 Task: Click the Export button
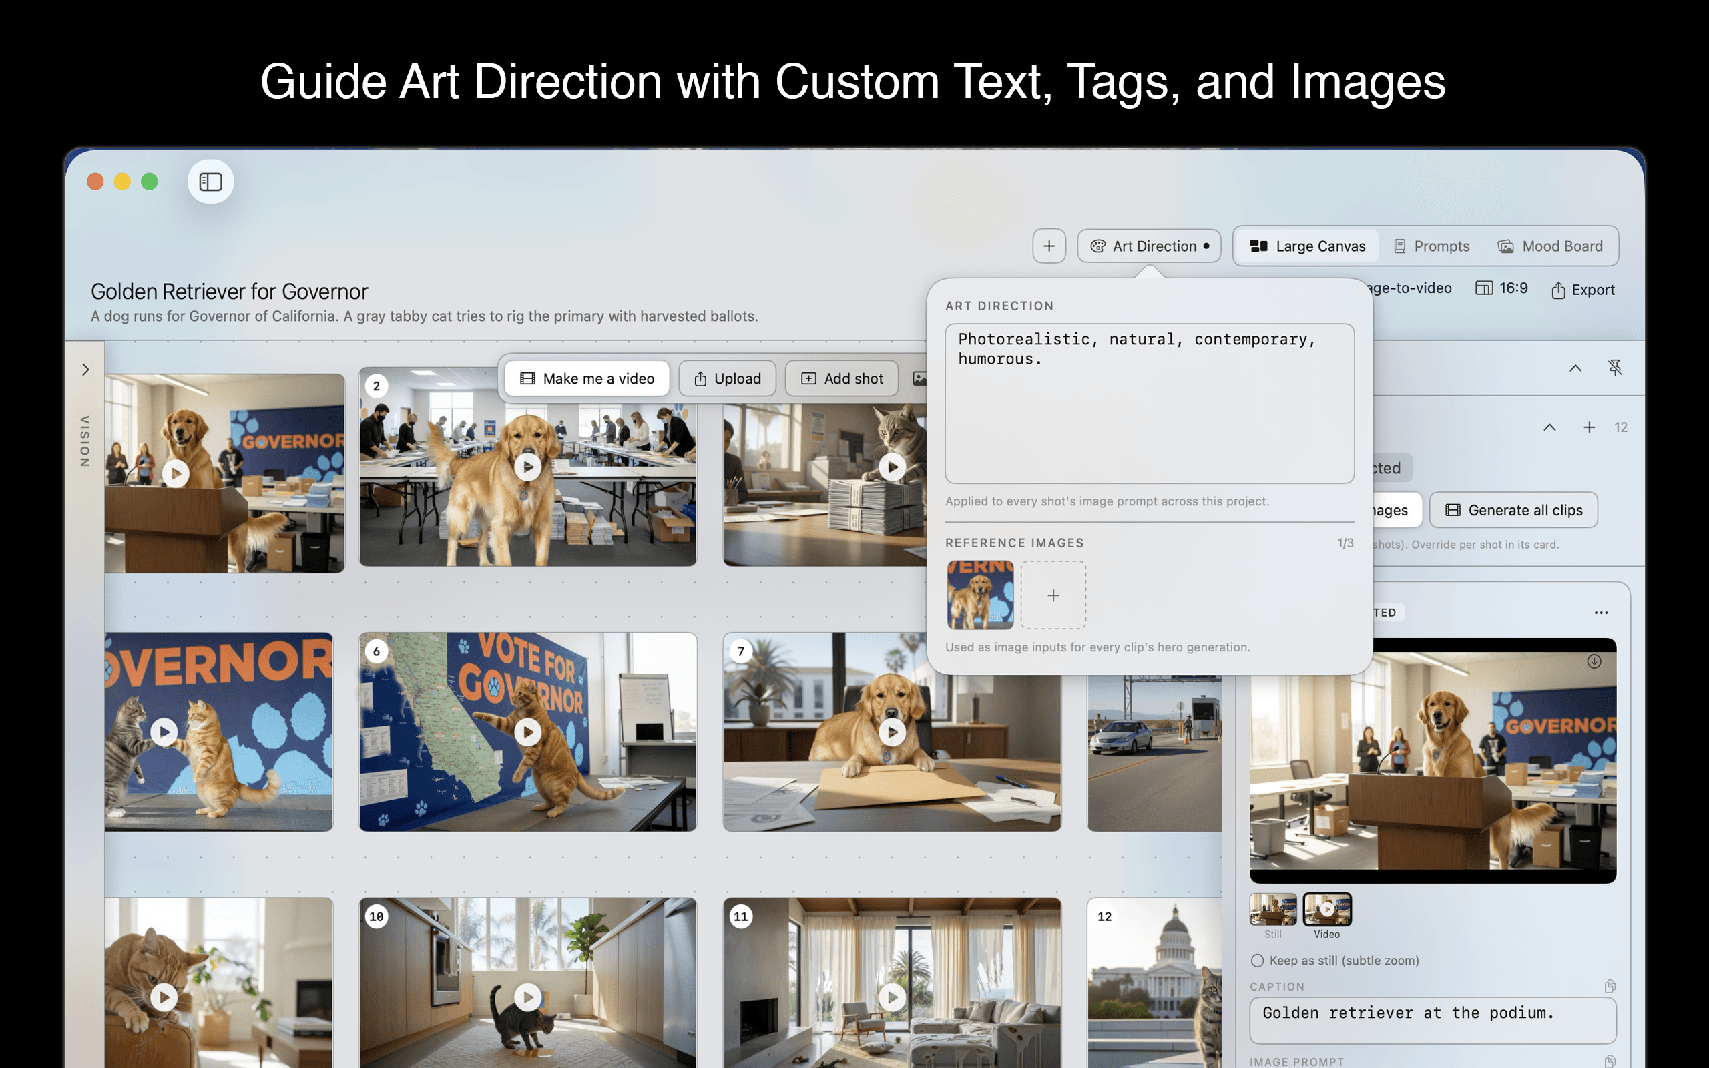point(1583,290)
